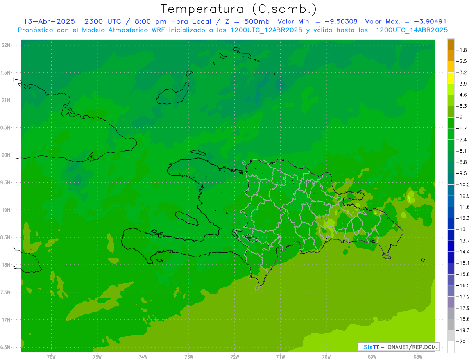Click the "17N" latitude label
Screen dimensions: 469x362
tap(6, 320)
